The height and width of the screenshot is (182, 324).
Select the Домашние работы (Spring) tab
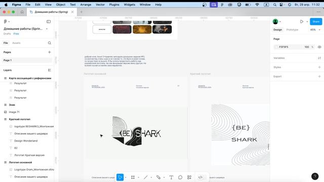pyautogui.click(x=51, y=12)
